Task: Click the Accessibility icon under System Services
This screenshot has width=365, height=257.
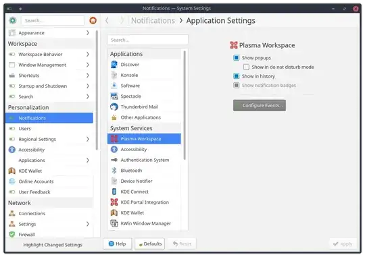Action: click(114, 149)
